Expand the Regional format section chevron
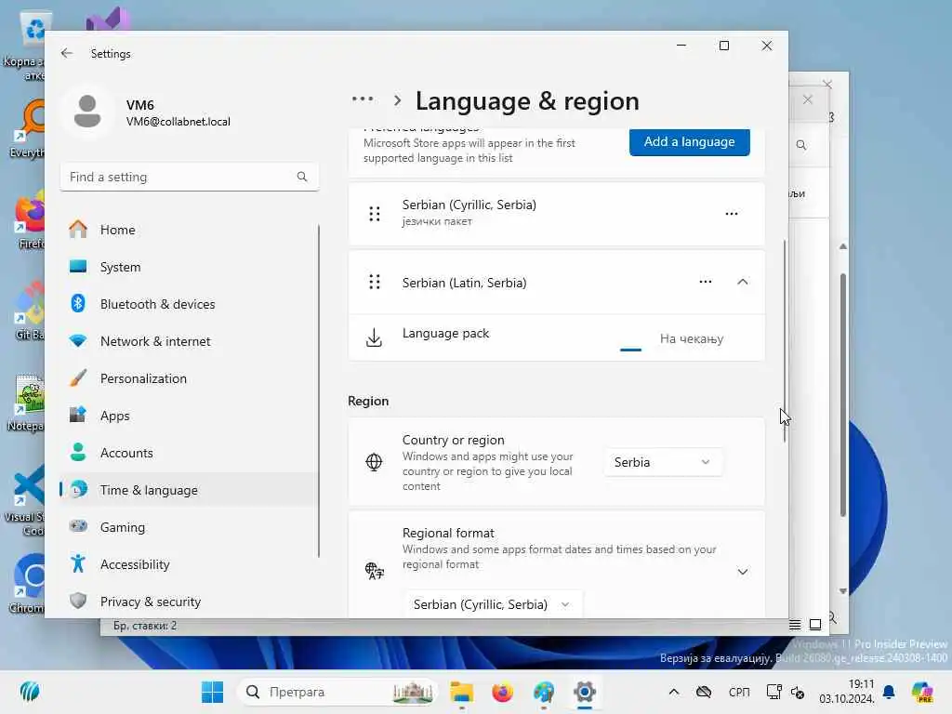The width and height of the screenshot is (952, 714). 743,572
